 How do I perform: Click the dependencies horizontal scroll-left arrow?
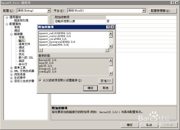pyautogui.click(x=41, y=50)
